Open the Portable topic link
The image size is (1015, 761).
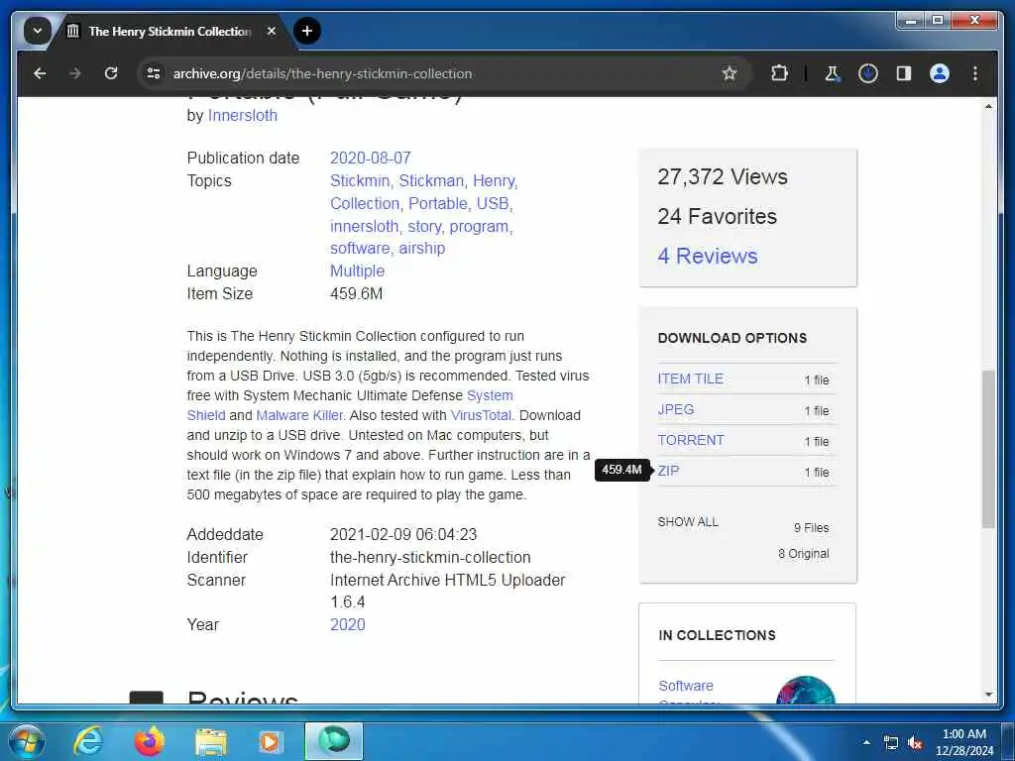click(x=437, y=203)
